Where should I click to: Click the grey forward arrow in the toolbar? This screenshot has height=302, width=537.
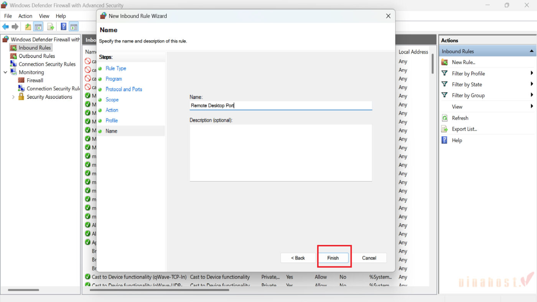15,26
